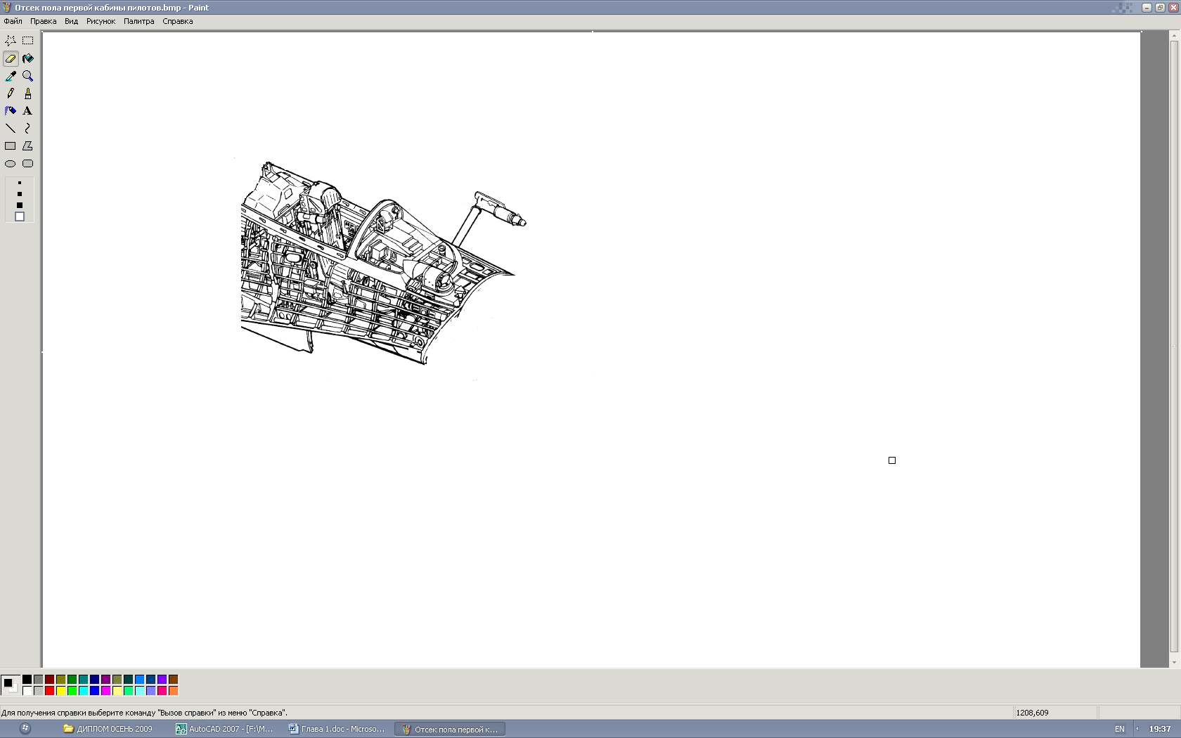
Task: Pick the bright blue color swatch
Action: (x=95, y=691)
